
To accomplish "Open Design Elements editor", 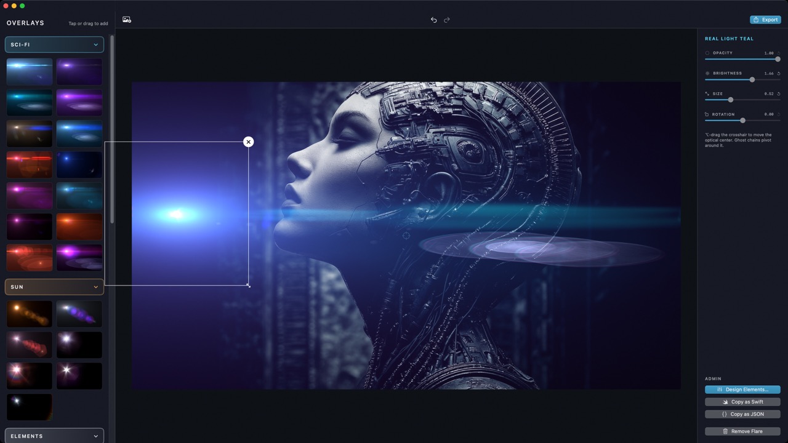I will tap(742, 389).
